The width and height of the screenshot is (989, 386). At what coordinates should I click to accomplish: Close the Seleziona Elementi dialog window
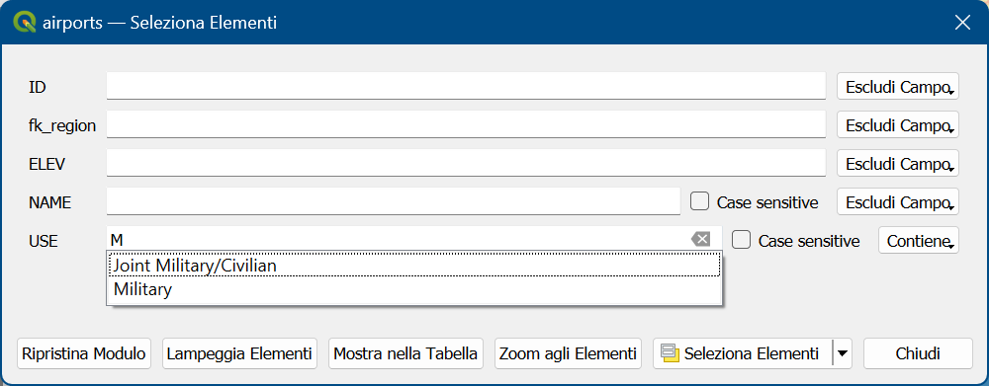click(x=962, y=23)
